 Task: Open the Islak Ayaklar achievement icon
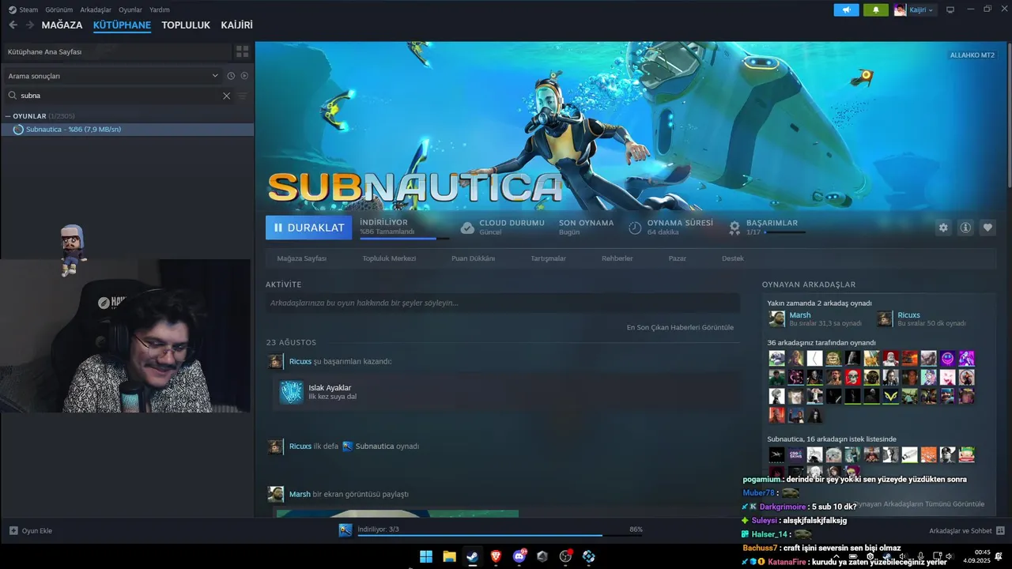point(292,392)
